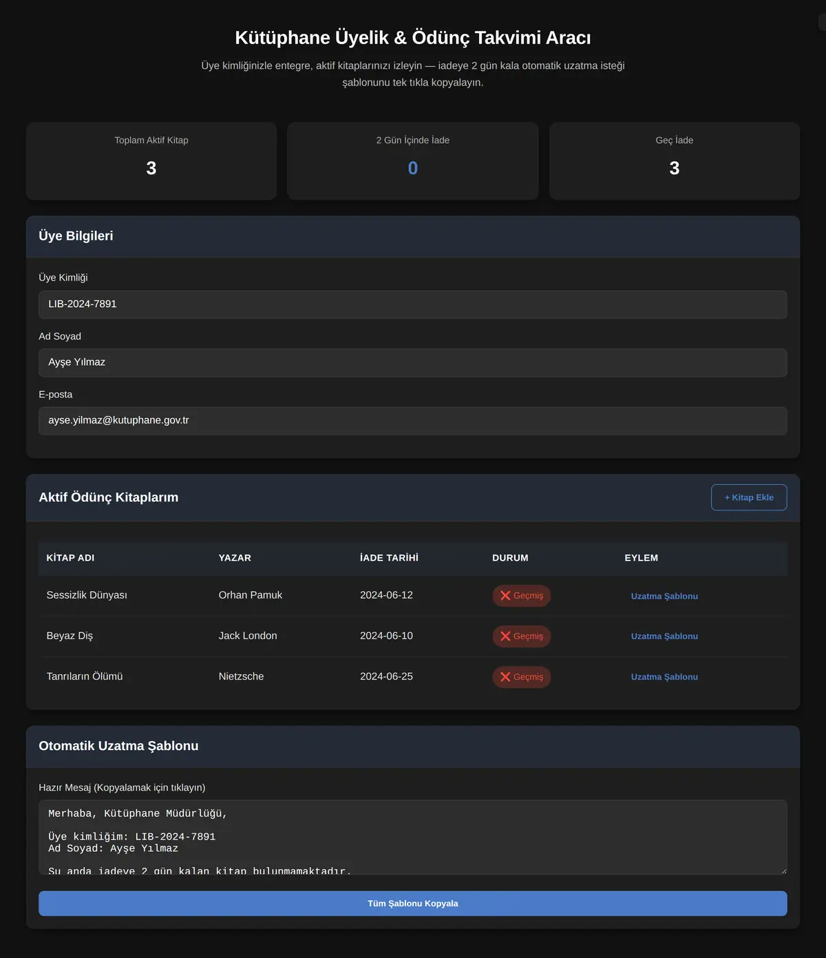Click the İADE TARİHİ column header
The height and width of the screenshot is (958, 826).
pyautogui.click(x=389, y=558)
